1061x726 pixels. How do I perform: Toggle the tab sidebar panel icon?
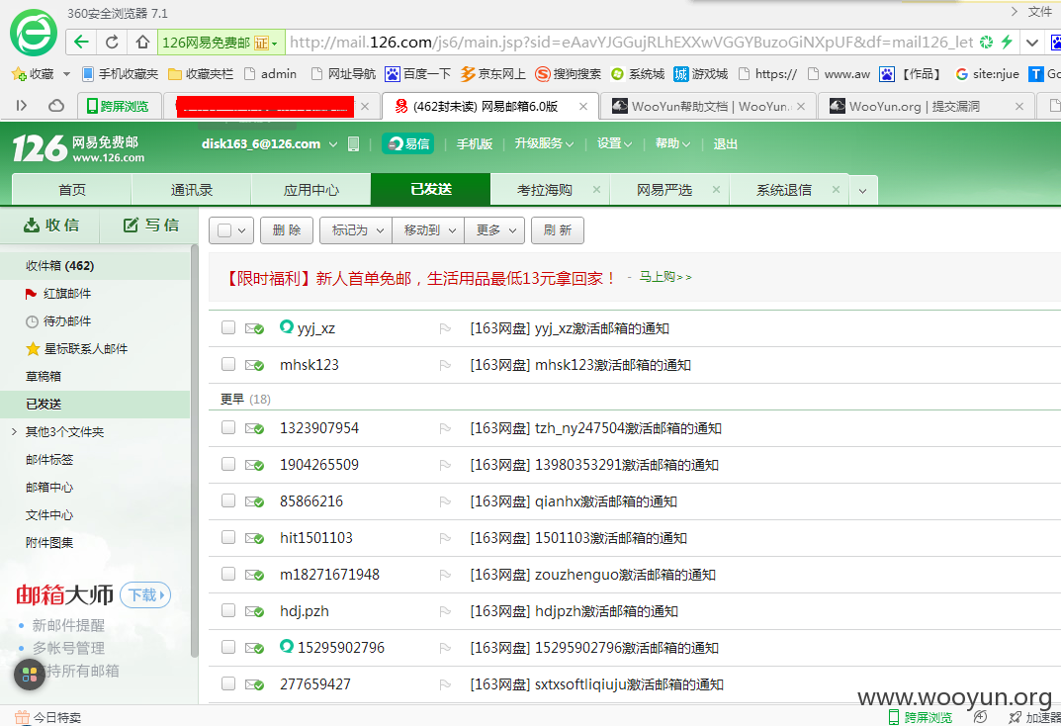[x=22, y=106]
